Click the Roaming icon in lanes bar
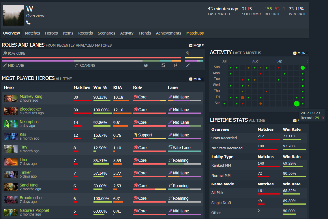The height and width of the screenshot is (219, 328). (77, 65)
